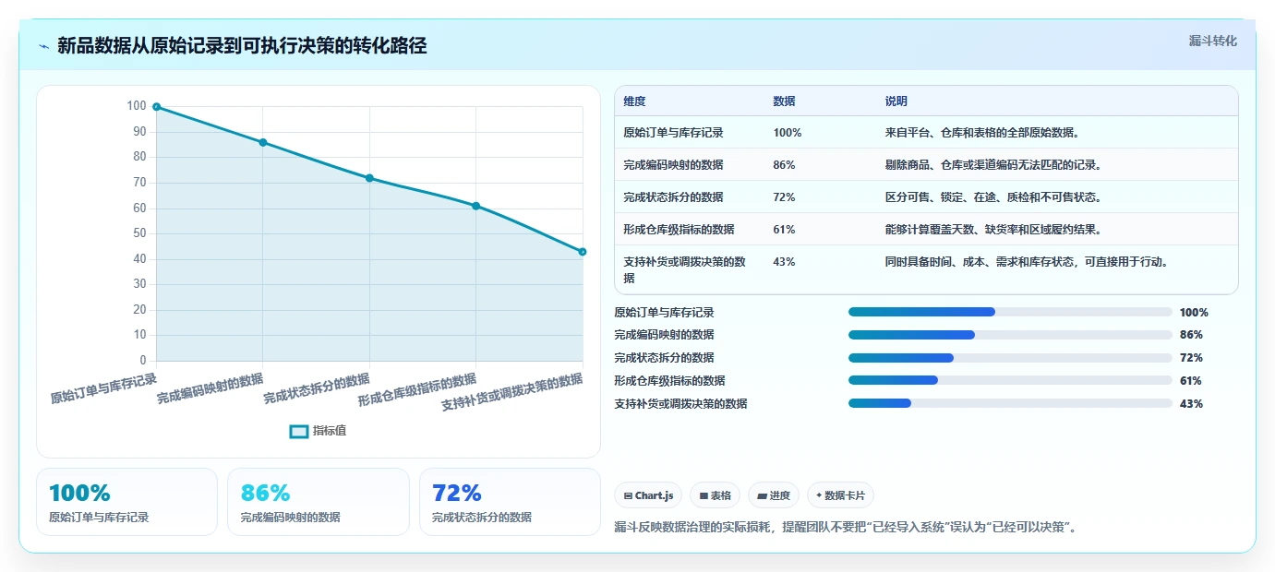Viewport: 1275px width, 572px height.
Task: Click table cell 完成状态拆分的数据
Action: (673, 197)
